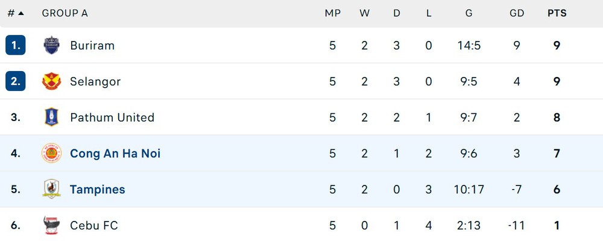Sort standings by PTS column header
Viewport: 603px width, 242px height.
[x=557, y=13]
